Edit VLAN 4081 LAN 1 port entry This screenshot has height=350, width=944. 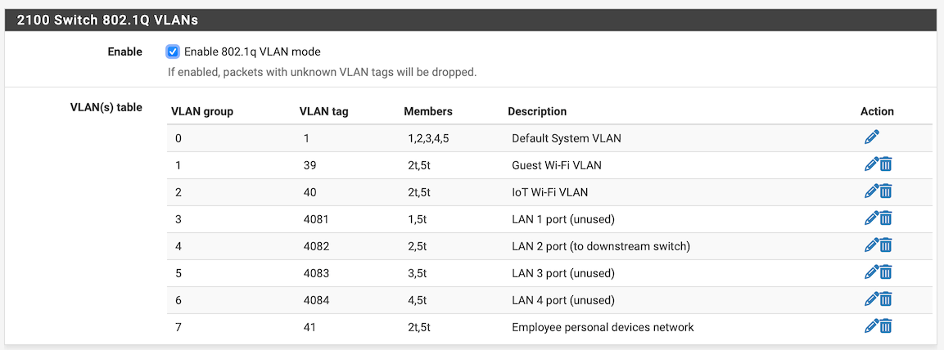871,218
